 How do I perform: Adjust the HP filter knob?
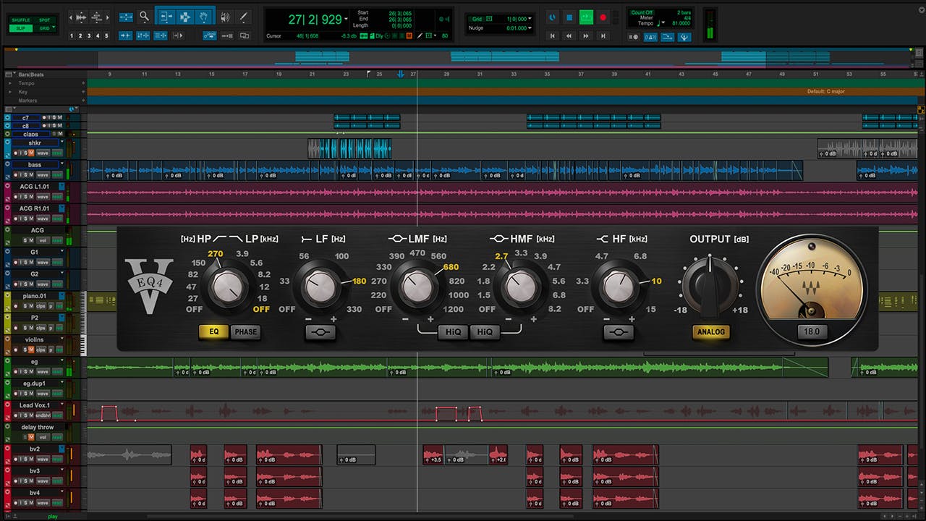pyautogui.click(x=229, y=289)
